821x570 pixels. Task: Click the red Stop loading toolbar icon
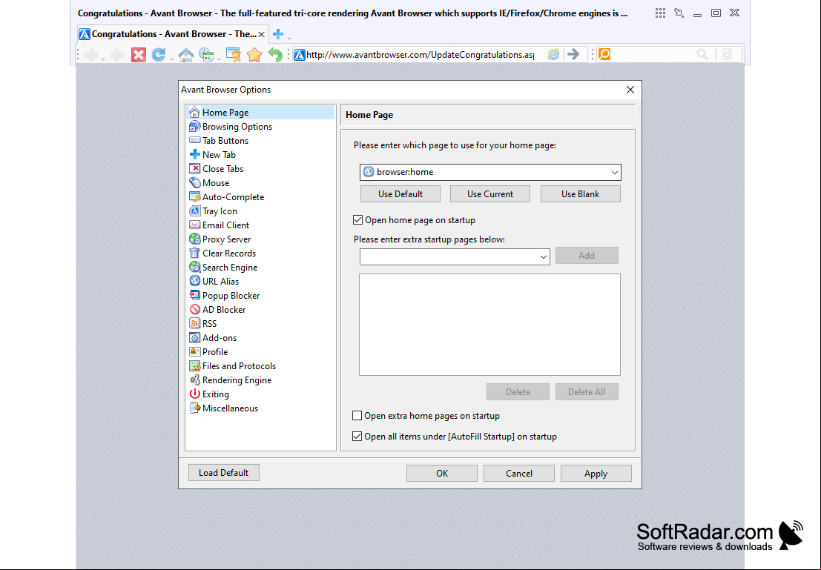(138, 54)
